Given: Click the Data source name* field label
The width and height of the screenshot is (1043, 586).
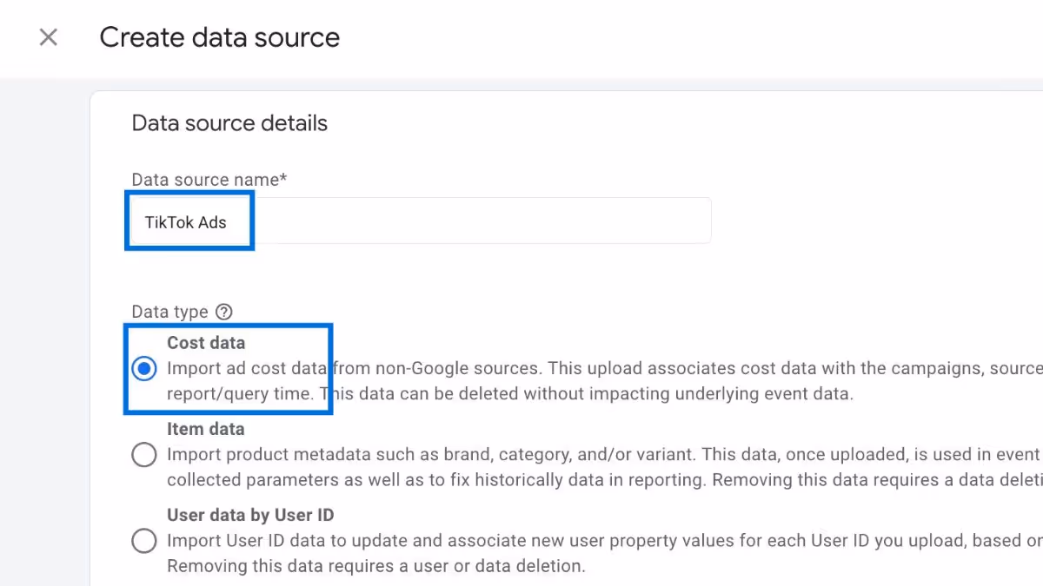Looking at the screenshot, I should click(209, 180).
